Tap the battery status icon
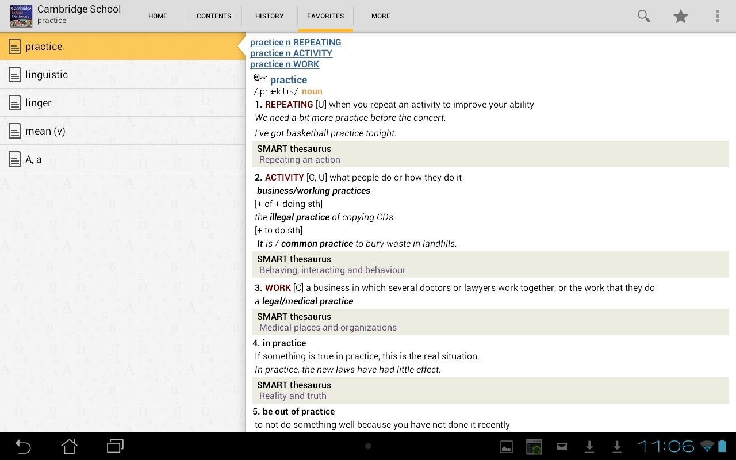 [722, 446]
